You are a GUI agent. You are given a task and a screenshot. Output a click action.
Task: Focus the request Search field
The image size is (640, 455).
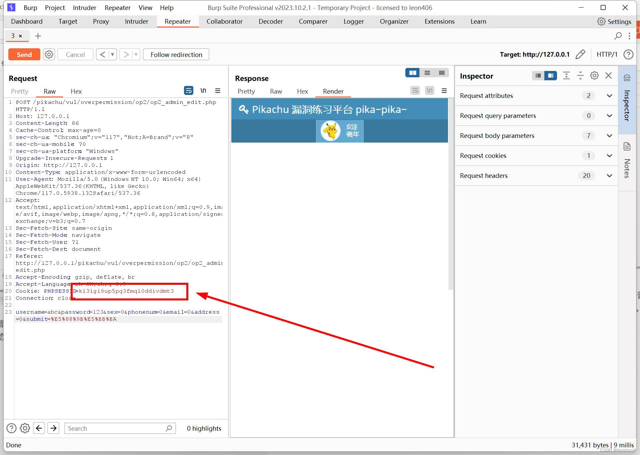120,428
